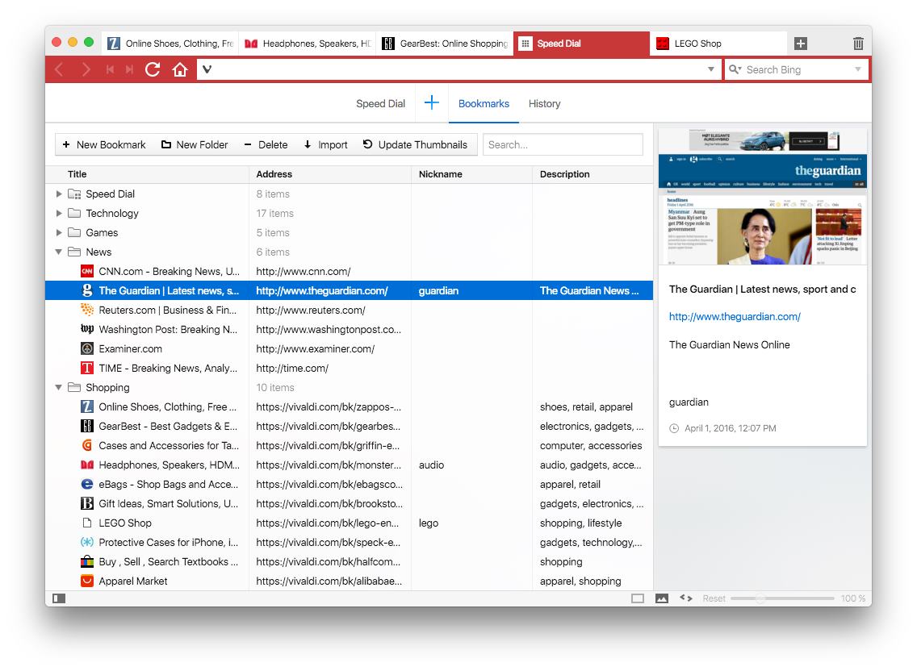This screenshot has height=671, width=917.
Task: Click the Examiner.com favicon
Action: pos(87,348)
